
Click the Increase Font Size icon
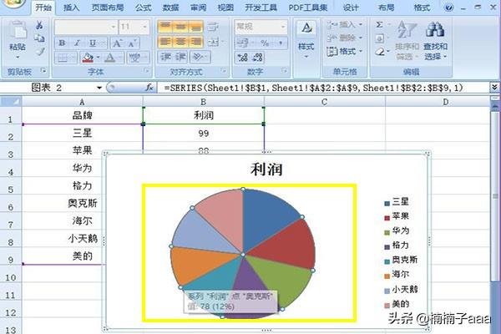(x=117, y=43)
